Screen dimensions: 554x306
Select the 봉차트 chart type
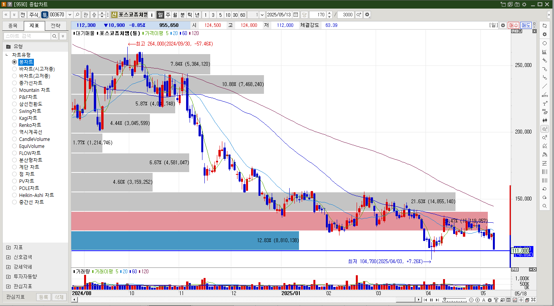tap(26, 62)
